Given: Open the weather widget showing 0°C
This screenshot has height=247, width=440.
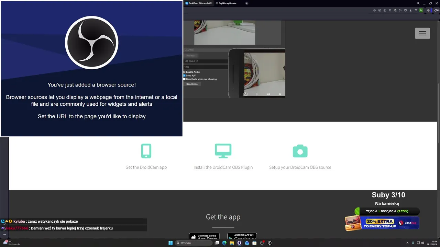Looking at the screenshot, I should pos(11,243).
